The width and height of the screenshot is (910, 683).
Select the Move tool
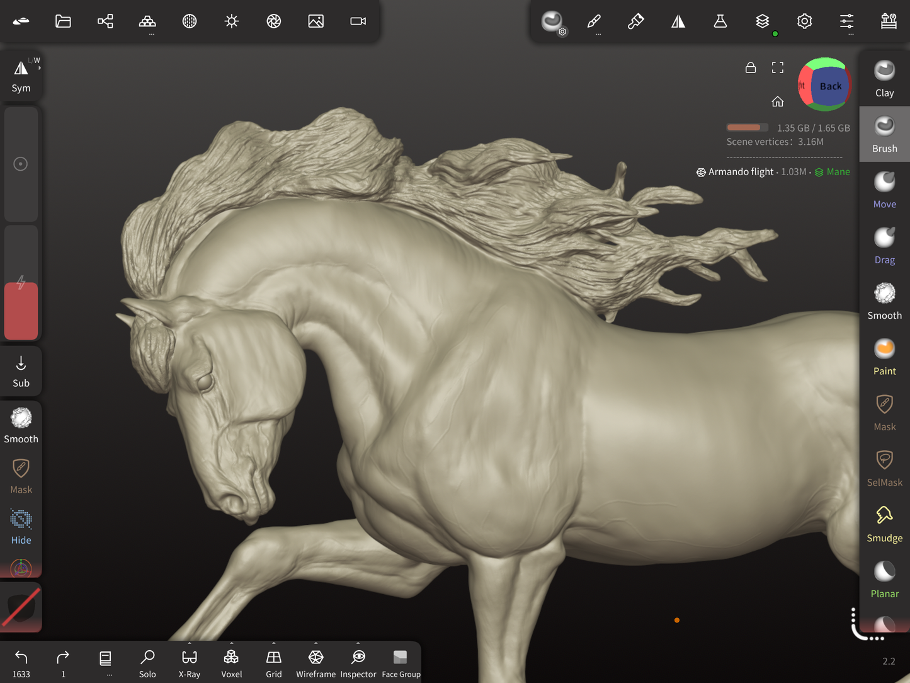click(x=884, y=190)
